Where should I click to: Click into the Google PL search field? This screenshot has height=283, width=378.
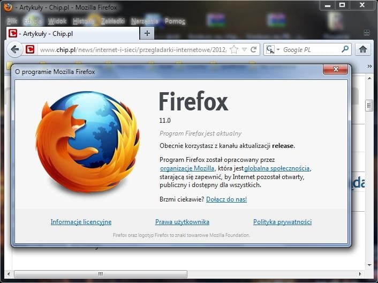point(309,49)
